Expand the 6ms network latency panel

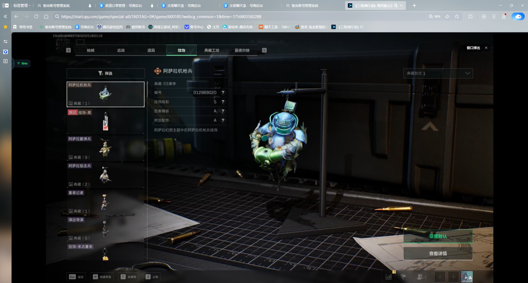click(x=22, y=63)
